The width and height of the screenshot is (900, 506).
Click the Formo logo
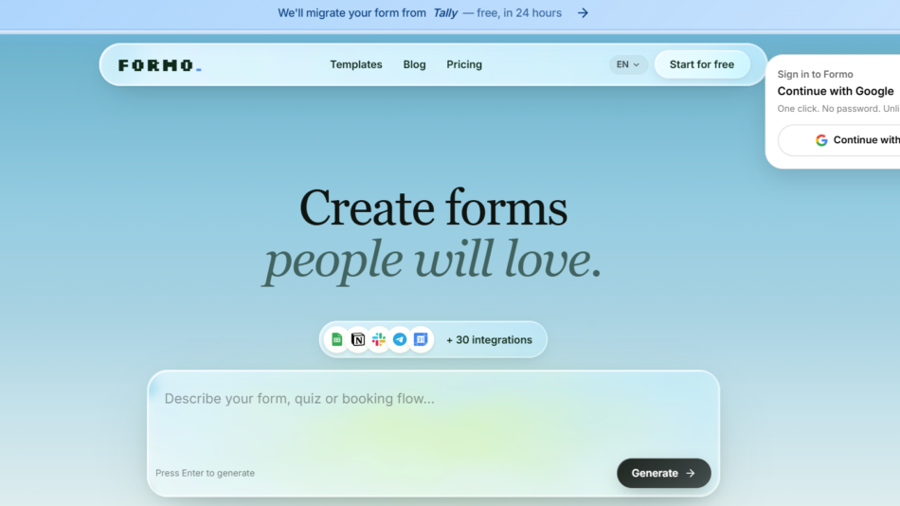[x=159, y=64]
